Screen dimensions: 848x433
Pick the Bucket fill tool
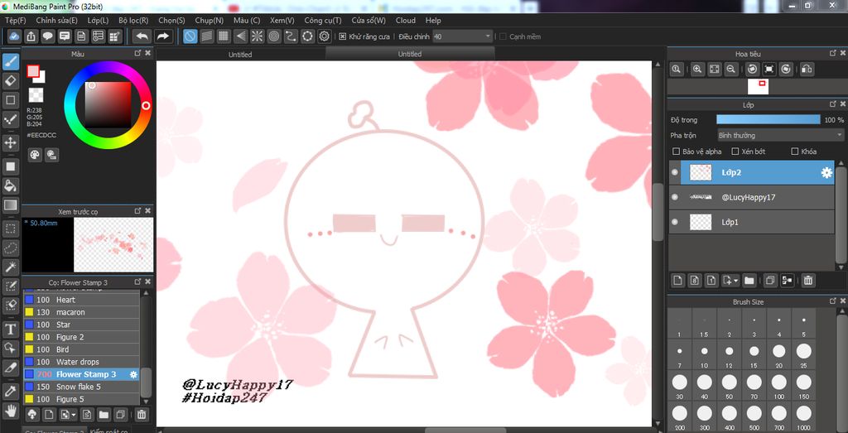click(11, 186)
